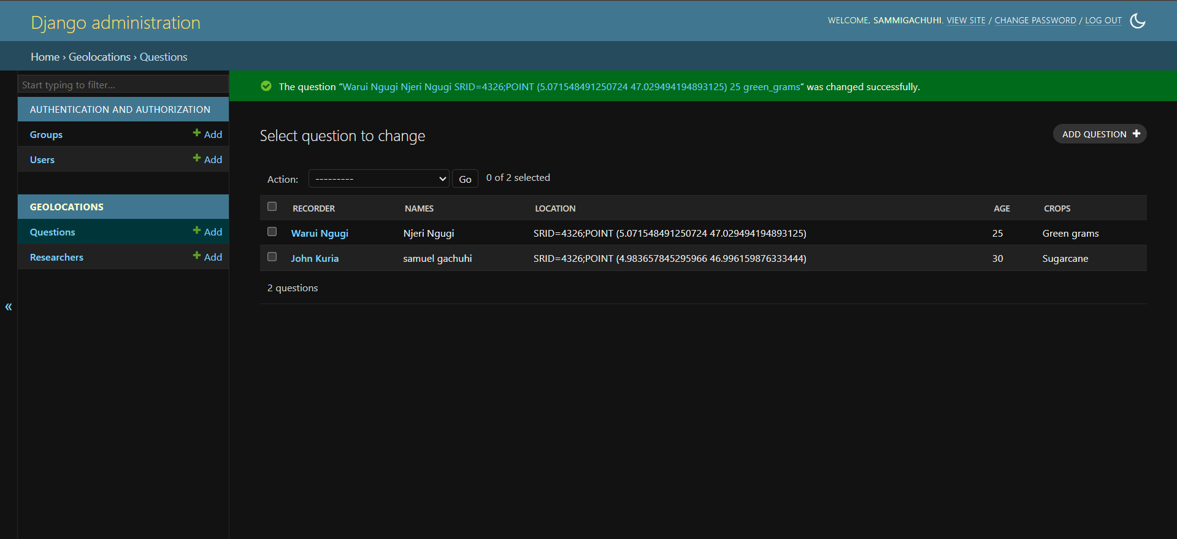Sort table by the Recorder column header
This screenshot has width=1177, height=539.
[313, 208]
